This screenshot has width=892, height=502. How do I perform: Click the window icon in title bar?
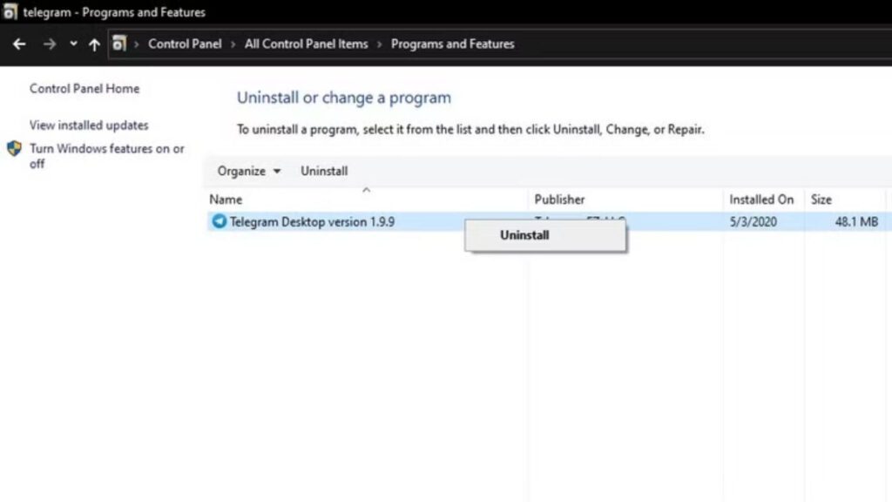tap(10, 13)
